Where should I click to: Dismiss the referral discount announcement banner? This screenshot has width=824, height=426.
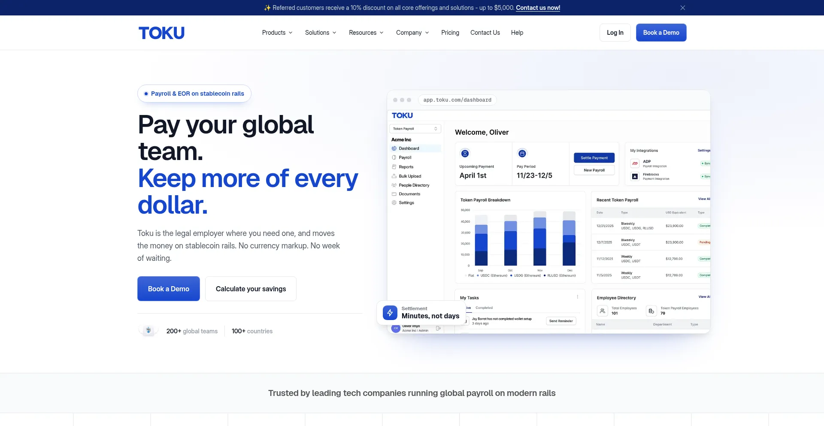coord(682,8)
